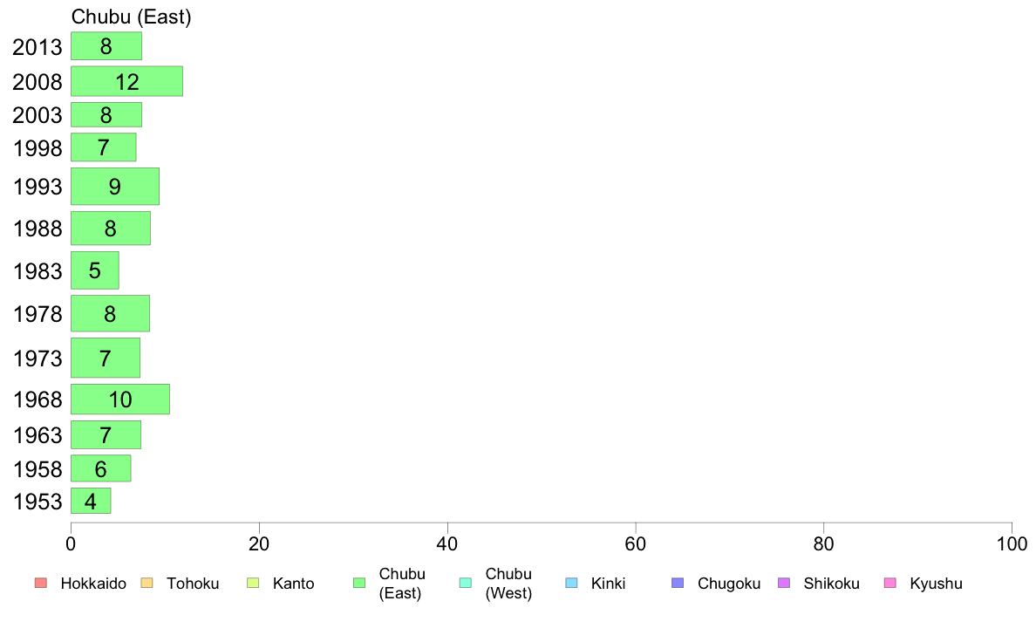The width and height of the screenshot is (1036, 642).
Task: Select the 1993 bar showing 9
Action: tap(115, 187)
